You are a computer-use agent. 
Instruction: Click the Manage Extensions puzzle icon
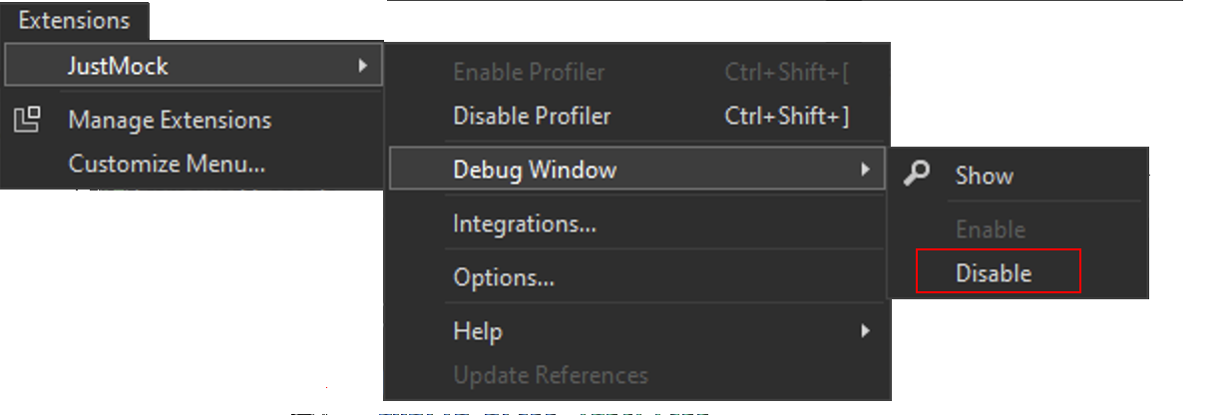(x=28, y=120)
